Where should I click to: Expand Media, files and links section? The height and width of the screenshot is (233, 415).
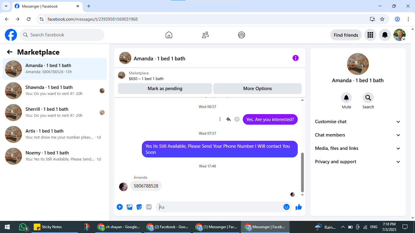tap(358, 148)
